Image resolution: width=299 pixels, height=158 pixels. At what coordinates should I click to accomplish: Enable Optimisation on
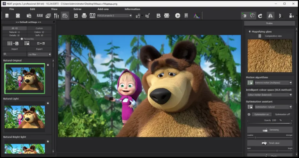click(262, 114)
